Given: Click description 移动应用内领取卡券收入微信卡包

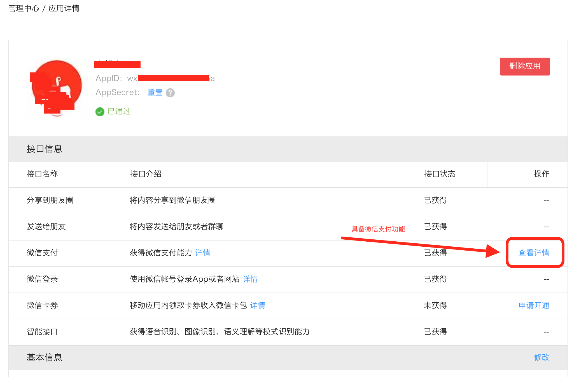Looking at the screenshot, I should pyautogui.click(x=188, y=305).
